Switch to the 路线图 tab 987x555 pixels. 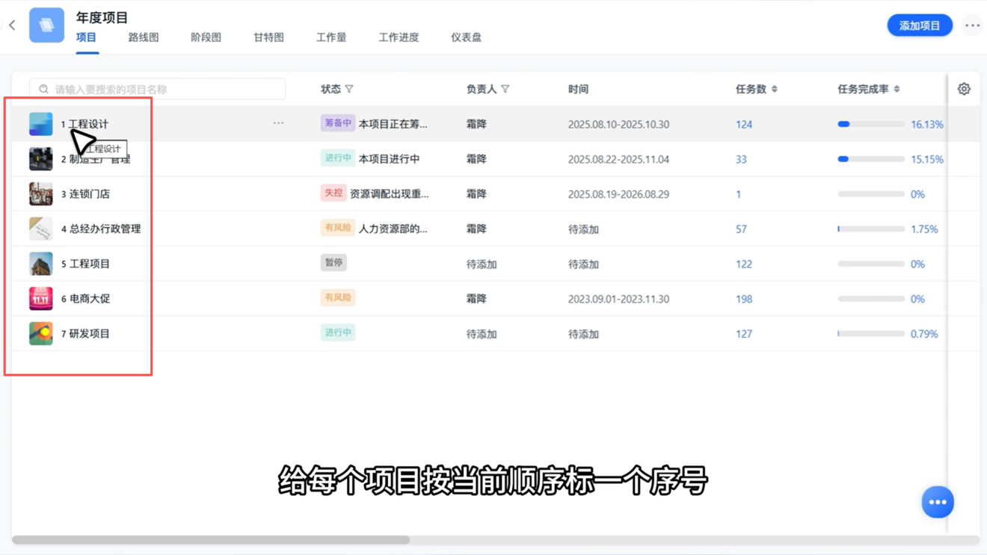coord(144,37)
